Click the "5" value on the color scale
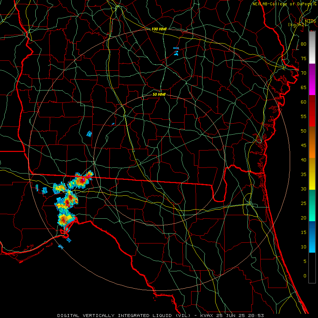The height and width of the screenshot is (318, 318). (x=305, y=261)
